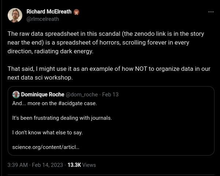220x176 pixels.
Task: Follow the science.org article link
Action: [x=46, y=147]
